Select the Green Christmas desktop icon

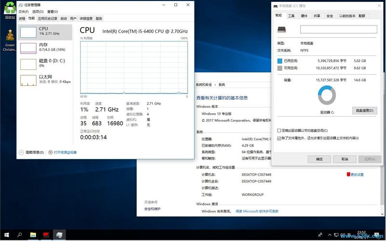click(x=10, y=40)
